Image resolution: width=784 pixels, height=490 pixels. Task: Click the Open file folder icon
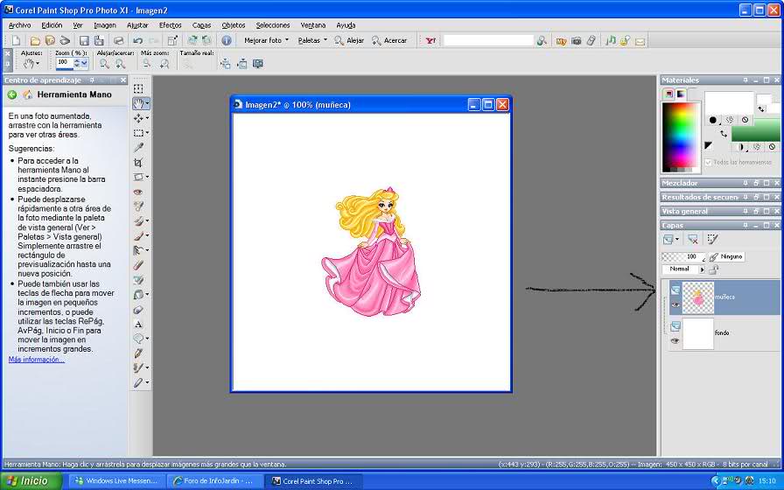35,40
